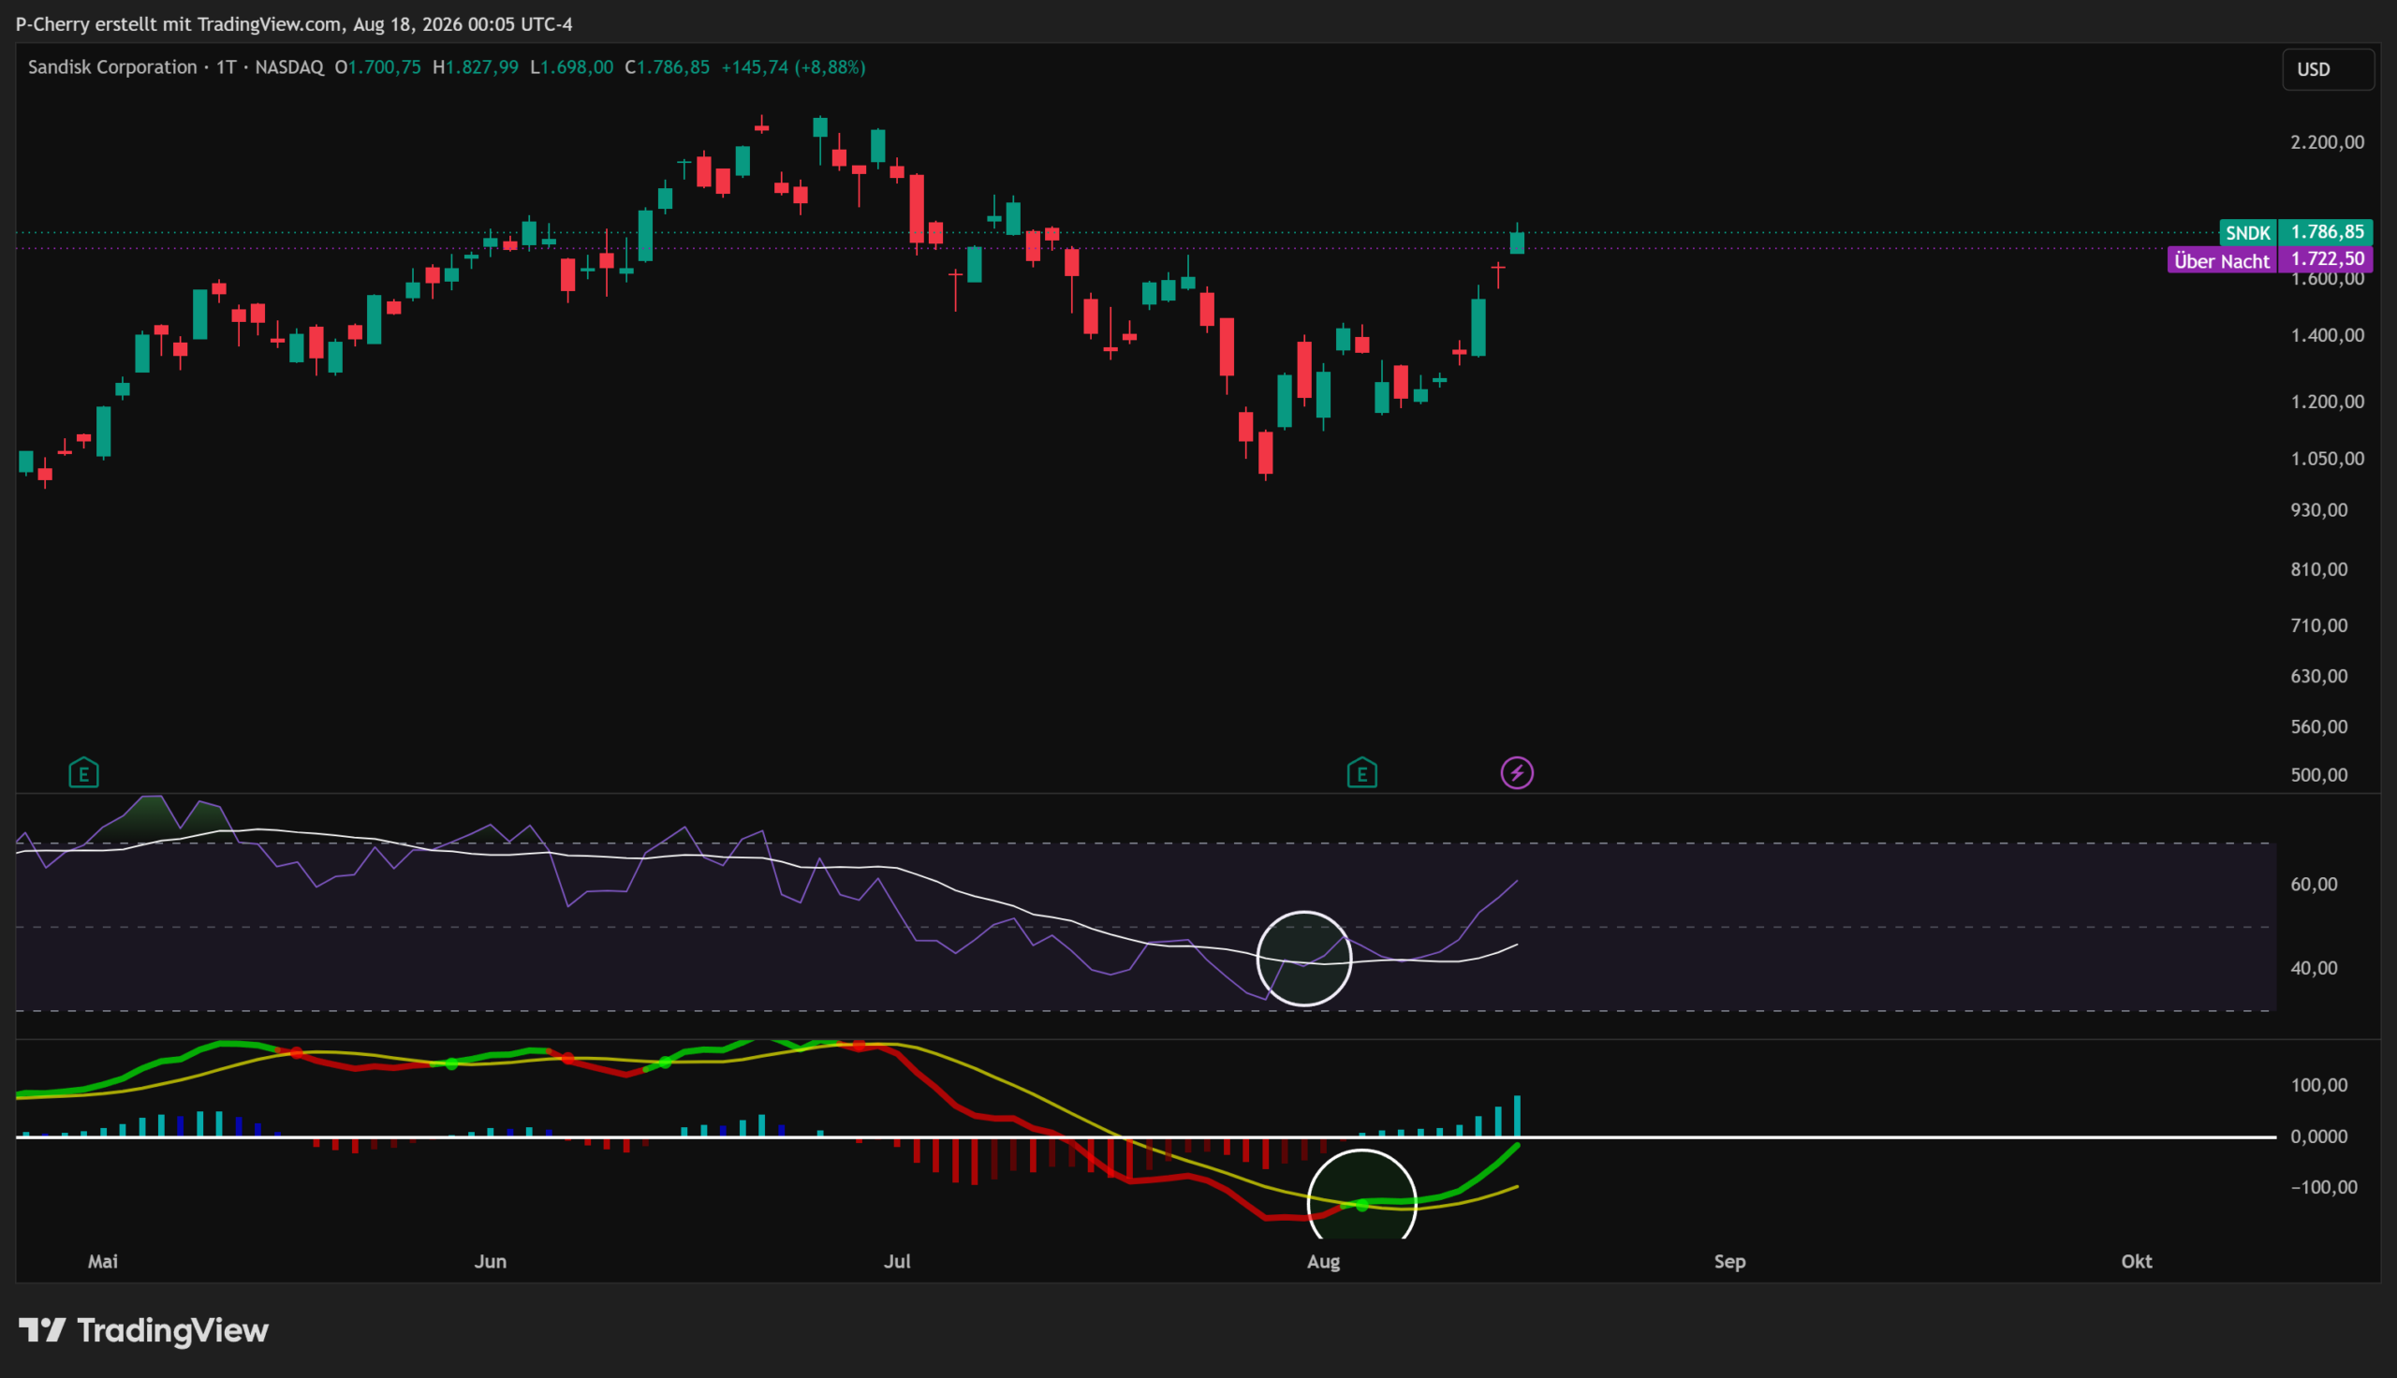Click the Jul label on time axis
Screen dimensions: 2397x1378
(x=897, y=1262)
